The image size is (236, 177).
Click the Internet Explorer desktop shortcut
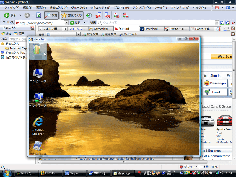coord(38,122)
